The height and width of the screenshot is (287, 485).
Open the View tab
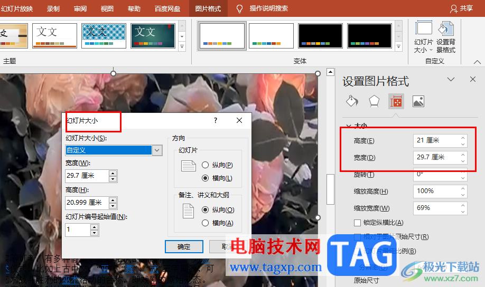[x=107, y=8]
